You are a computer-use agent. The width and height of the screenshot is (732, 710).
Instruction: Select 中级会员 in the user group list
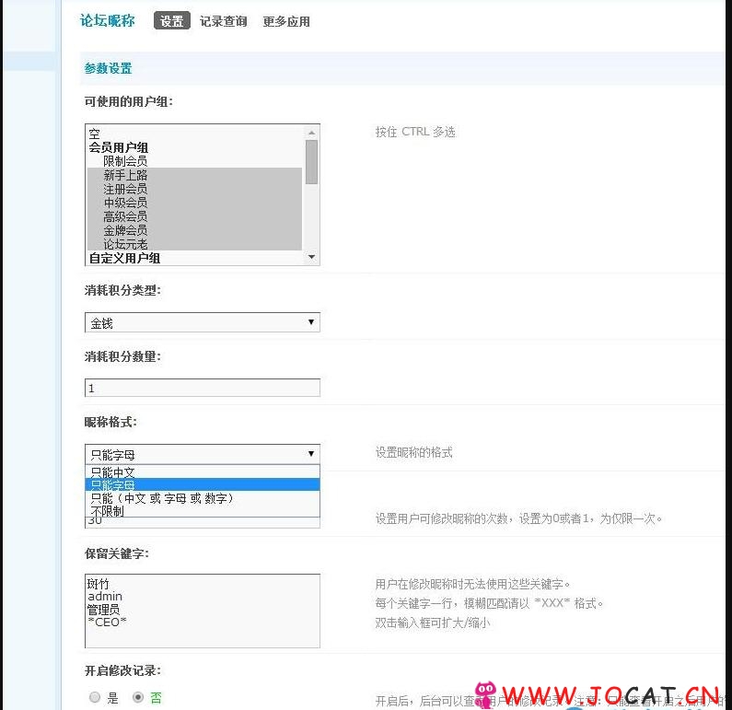click(x=194, y=203)
